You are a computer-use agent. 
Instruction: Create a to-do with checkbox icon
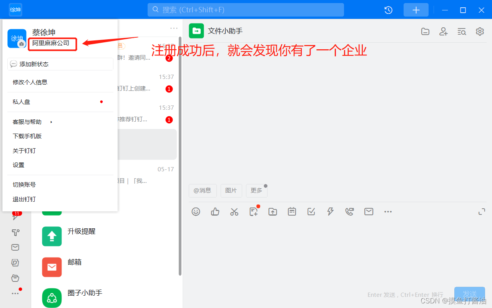311,211
